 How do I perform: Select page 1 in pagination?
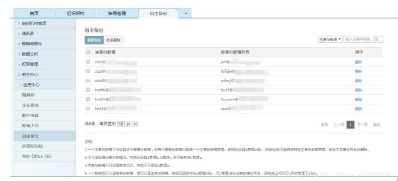pyautogui.click(x=351, y=125)
